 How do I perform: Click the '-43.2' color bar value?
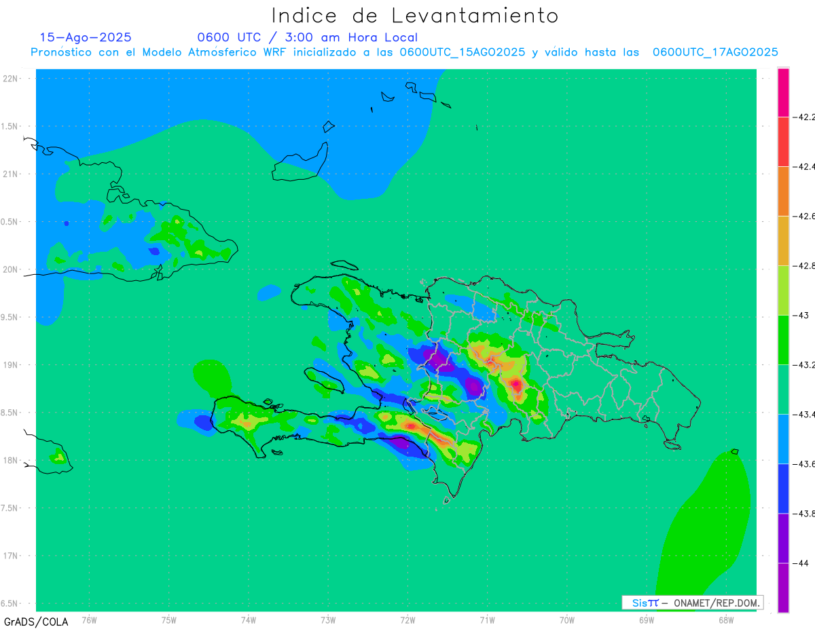(805, 364)
